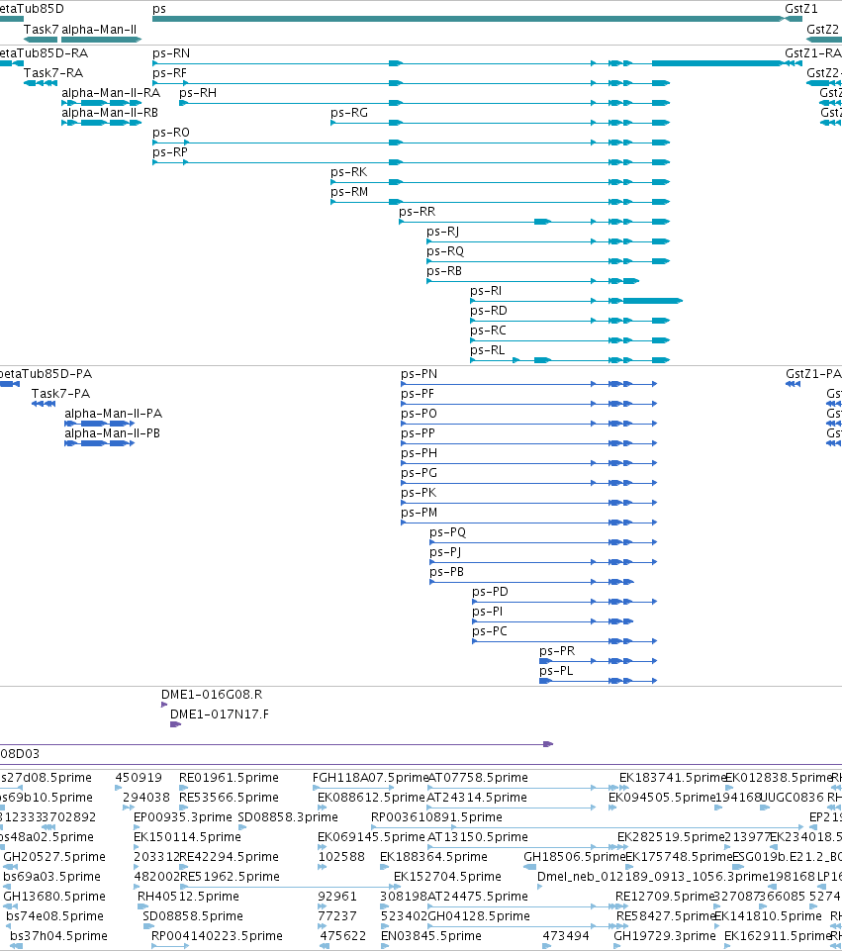Click the Task7 gene arrow glyph

(x=41, y=40)
